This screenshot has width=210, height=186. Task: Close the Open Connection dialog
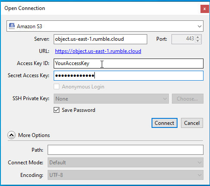click(x=204, y=9)
